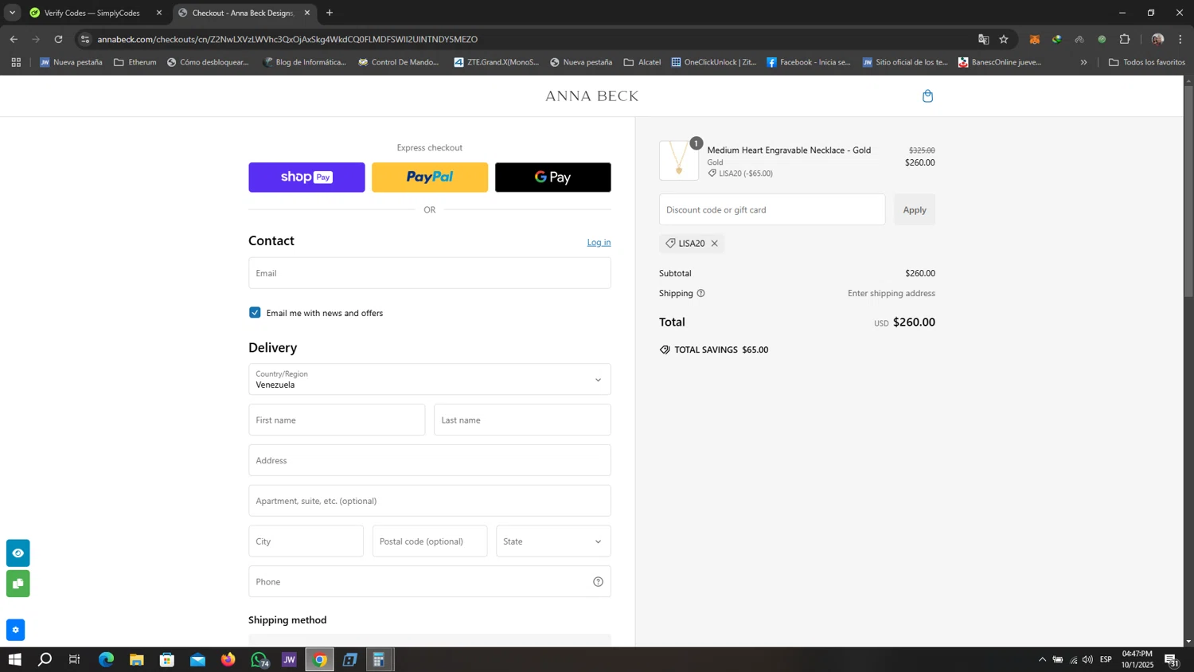This screenshot has width=1194, height=672.
Task: Open the Chrome apps grid shortcut
Action: click(x=15, y=62)
